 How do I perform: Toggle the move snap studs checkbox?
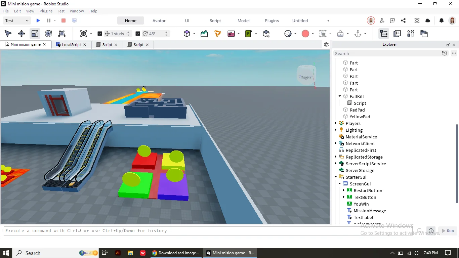100,34
